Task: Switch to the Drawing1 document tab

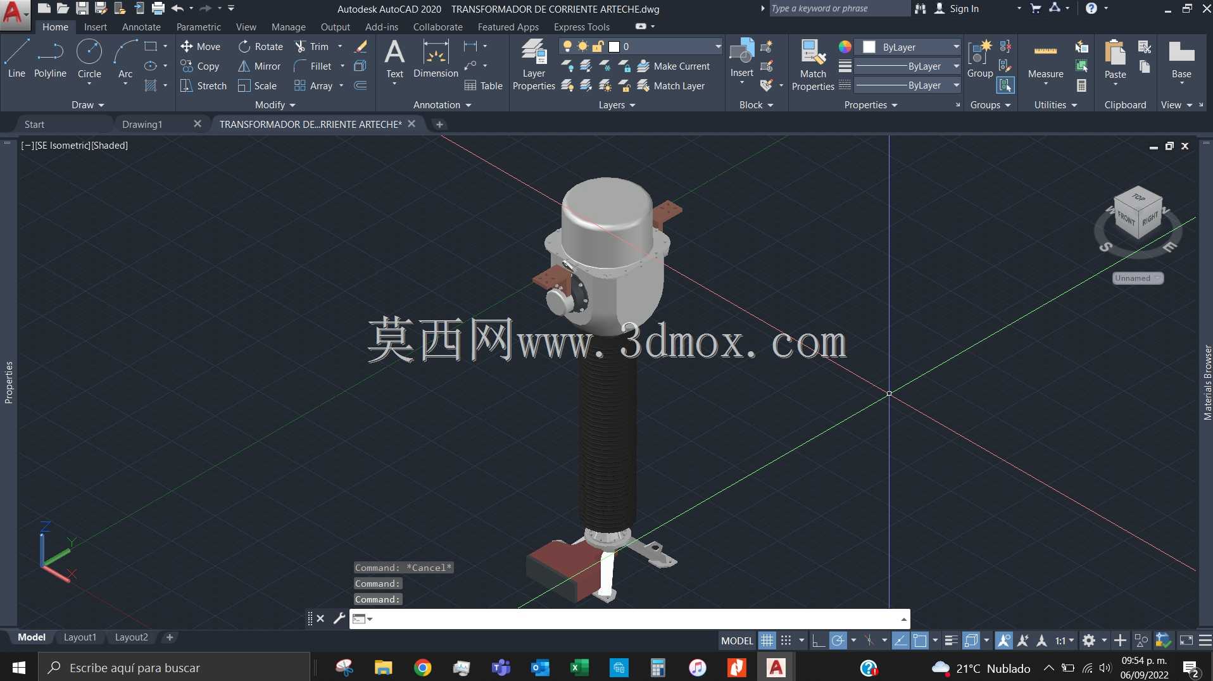Action: point(142,125)
